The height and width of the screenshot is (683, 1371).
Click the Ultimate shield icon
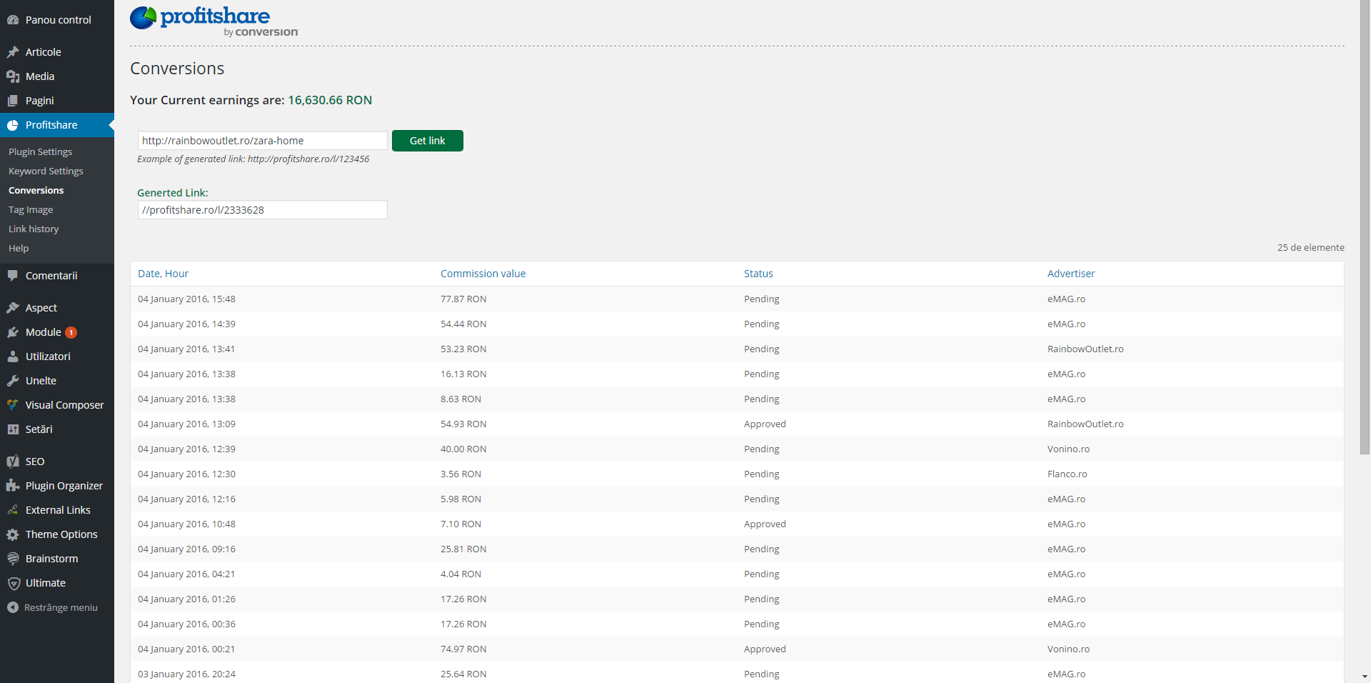(x=13, y=583)
